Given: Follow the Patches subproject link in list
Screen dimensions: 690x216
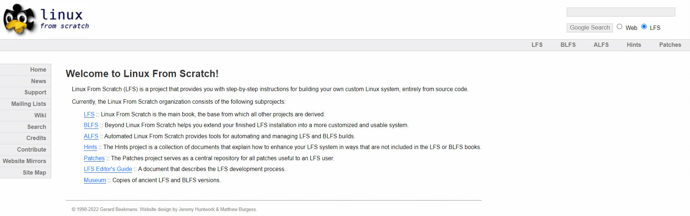Looking at the screenshot, I should coord(94,158).
